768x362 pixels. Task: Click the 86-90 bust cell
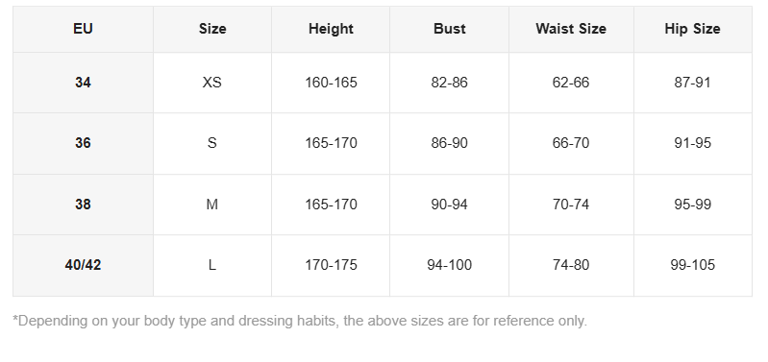(449, 143)
